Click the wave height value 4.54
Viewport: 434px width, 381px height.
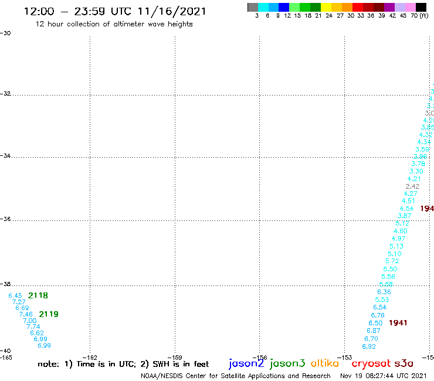click(x=406, y=209)
